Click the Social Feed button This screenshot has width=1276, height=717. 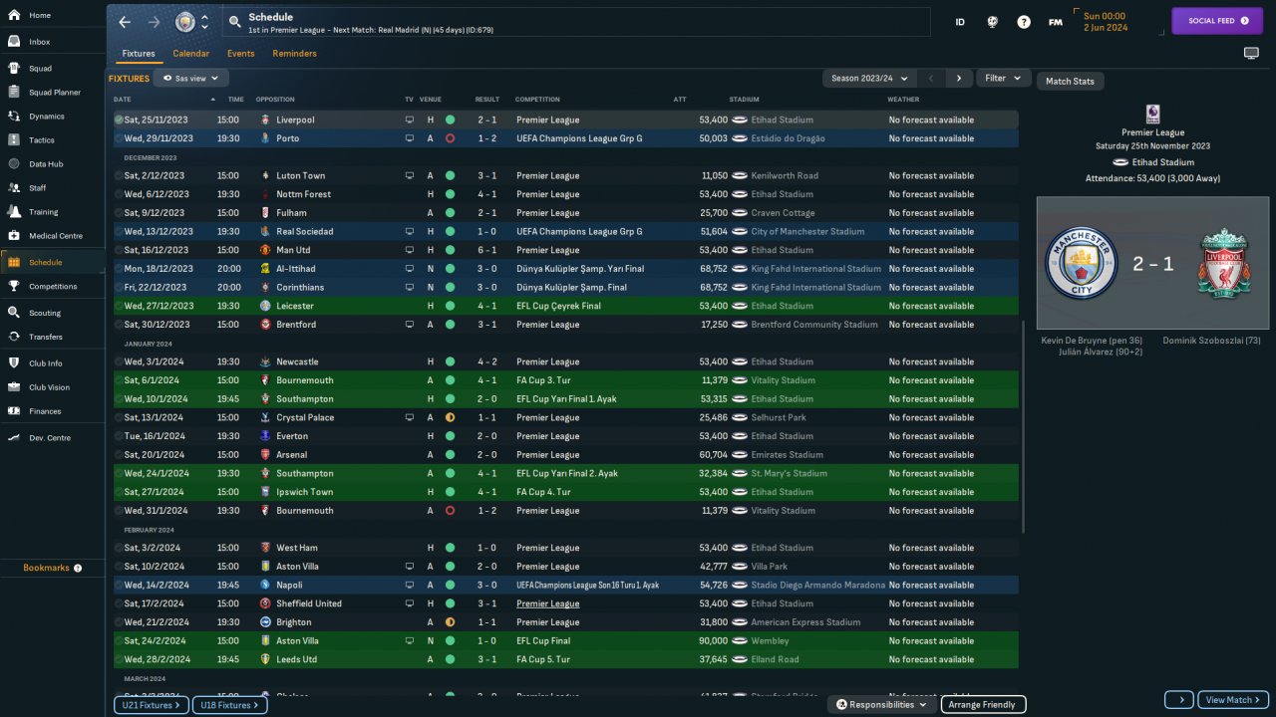(1217, 20)
